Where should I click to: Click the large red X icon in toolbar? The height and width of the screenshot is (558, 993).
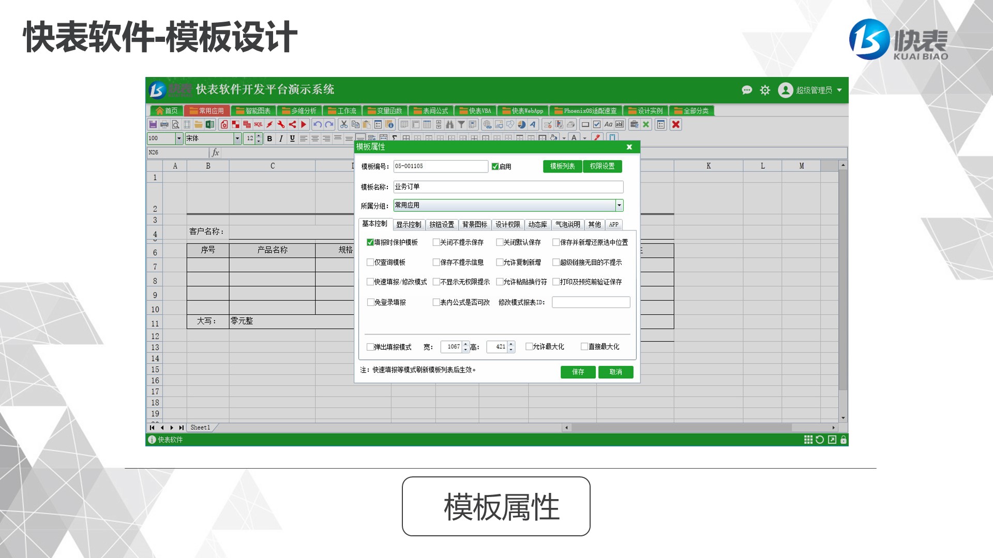pos(675,125)
